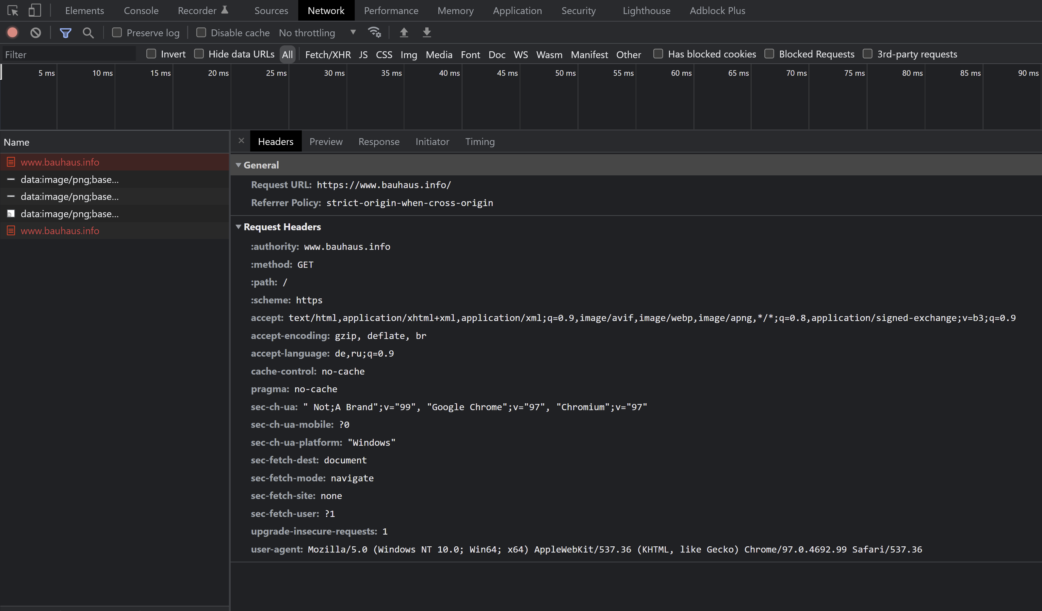Image resolution: width=1042 pixels, height=611 pixels.
Task: Click the inspect element picker icon
Action: (x=13, y=11)
